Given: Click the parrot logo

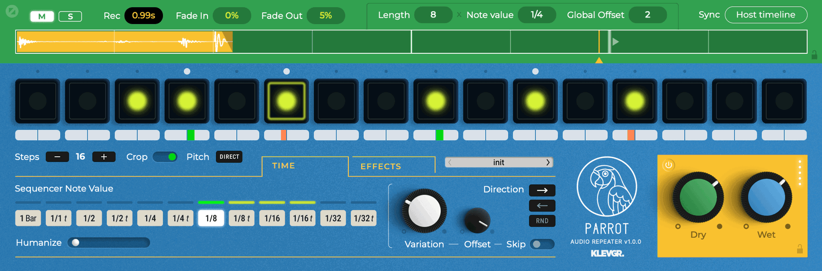Looking at the screenshot, I should coord(607,187).
